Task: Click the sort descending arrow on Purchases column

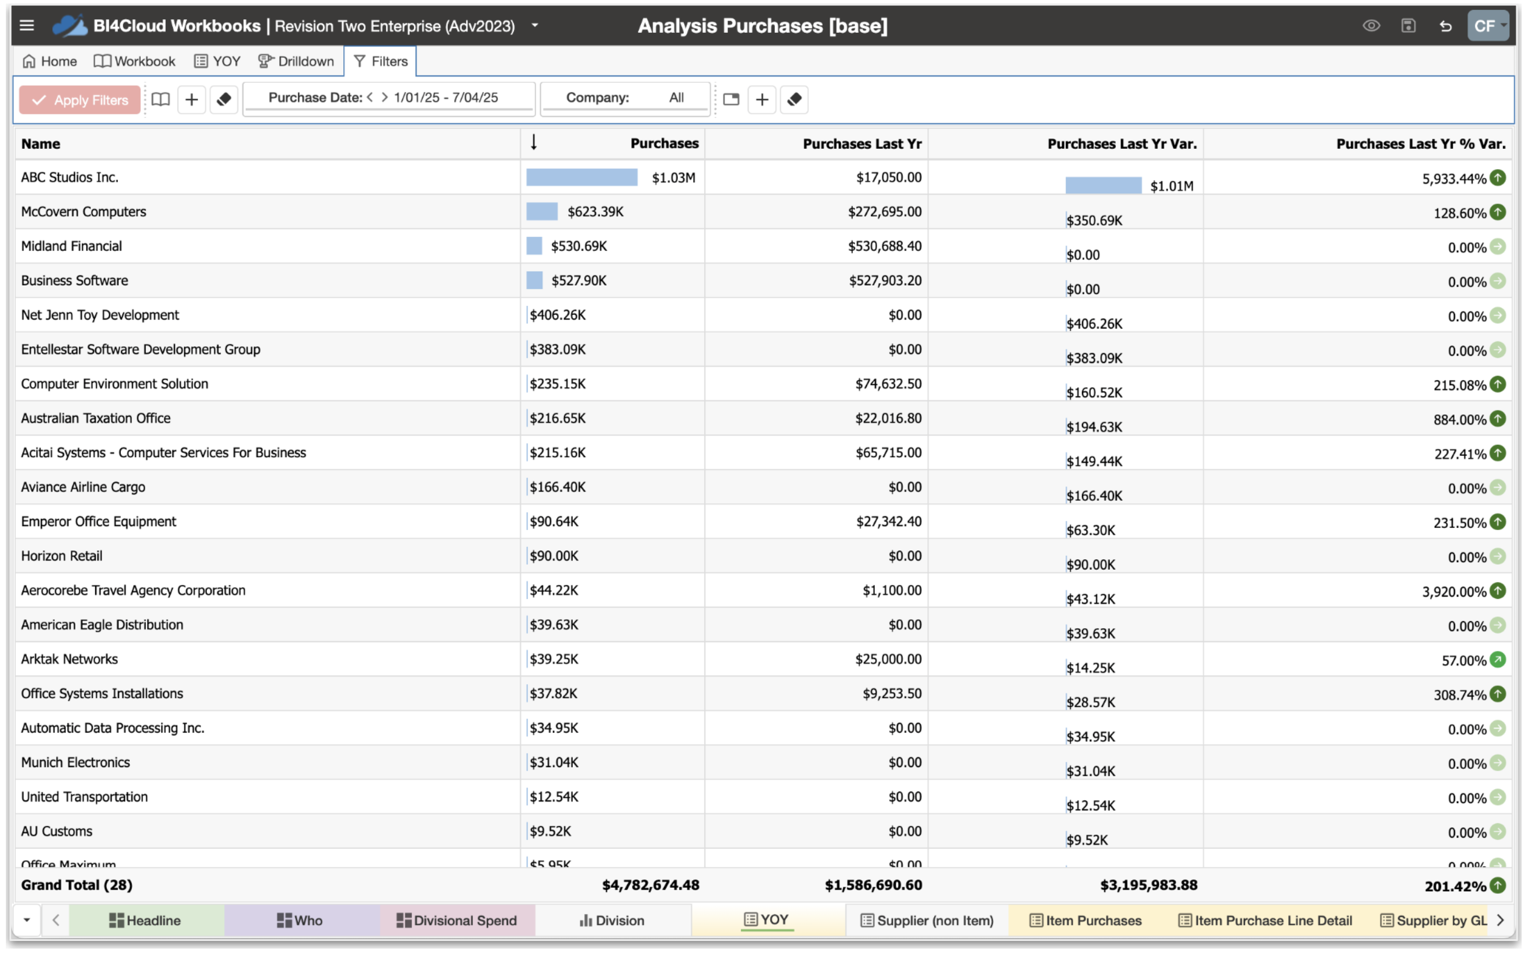Action: [534, 143]
